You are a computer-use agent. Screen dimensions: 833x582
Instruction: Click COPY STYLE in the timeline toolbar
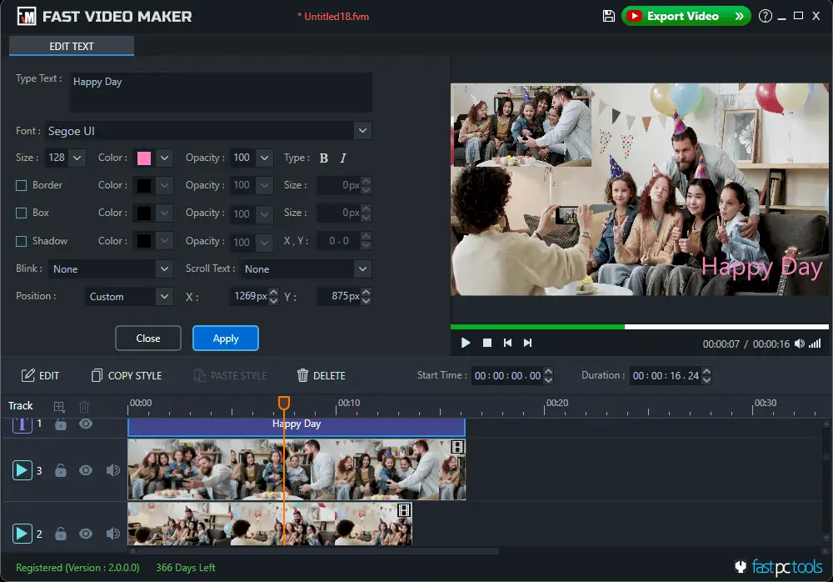(127, 375)
